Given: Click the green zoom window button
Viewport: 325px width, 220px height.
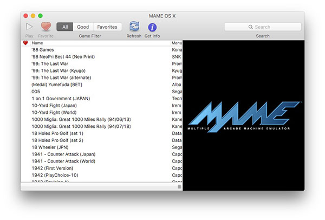Looking at the screenshot, I should point(40,16).
